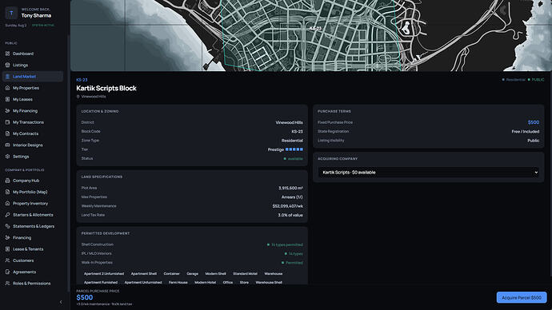The width and height of the screenshot is (552, 310).
Task: Go to Listings page
Action: (x=32, y=65)
